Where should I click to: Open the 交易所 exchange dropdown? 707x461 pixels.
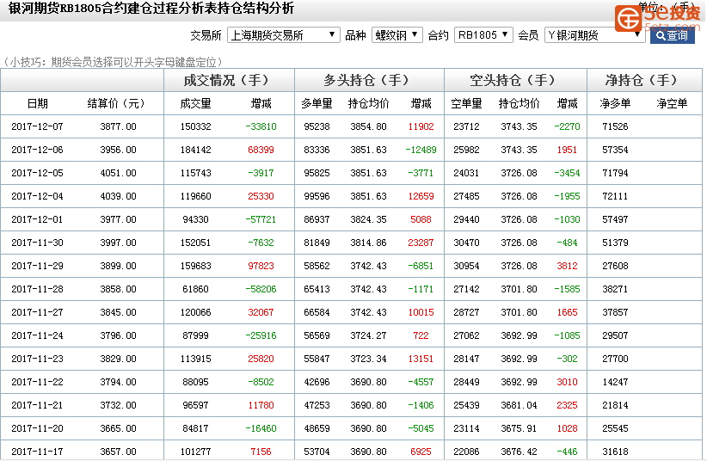tap(283, 35)
